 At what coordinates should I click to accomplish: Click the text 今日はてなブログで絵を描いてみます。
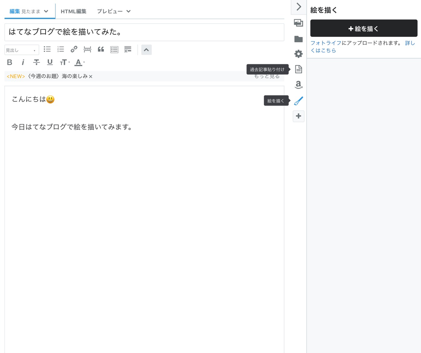coord(72,127)
